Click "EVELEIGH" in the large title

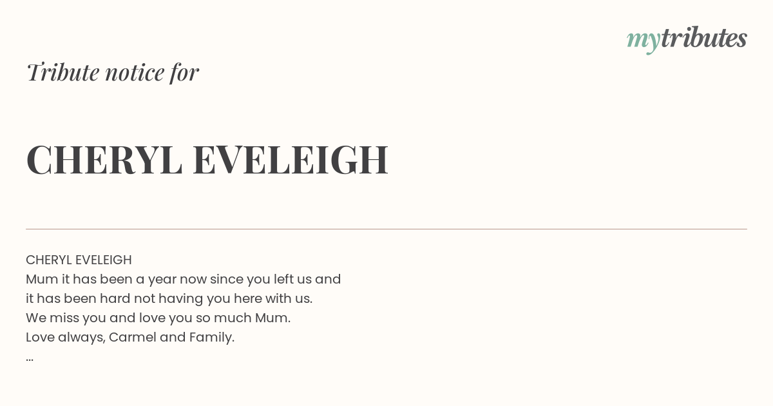[291, 160]
